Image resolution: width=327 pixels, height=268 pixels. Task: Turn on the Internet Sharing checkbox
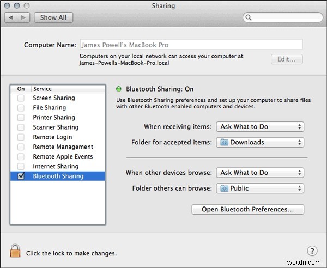[21, 166]
